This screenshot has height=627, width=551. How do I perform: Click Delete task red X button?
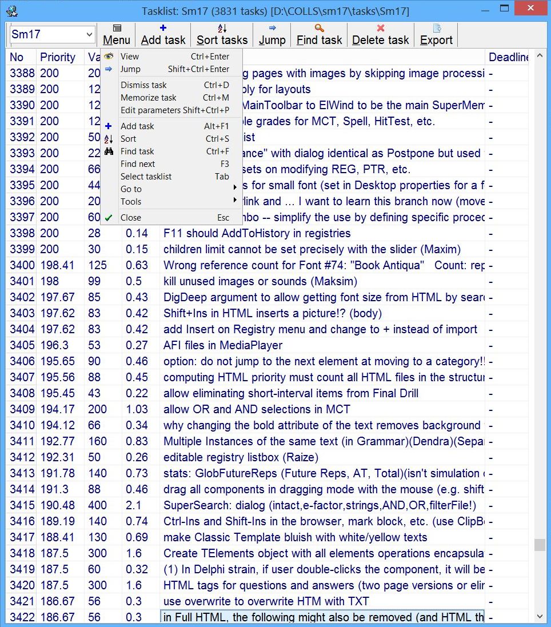point(380,35)
